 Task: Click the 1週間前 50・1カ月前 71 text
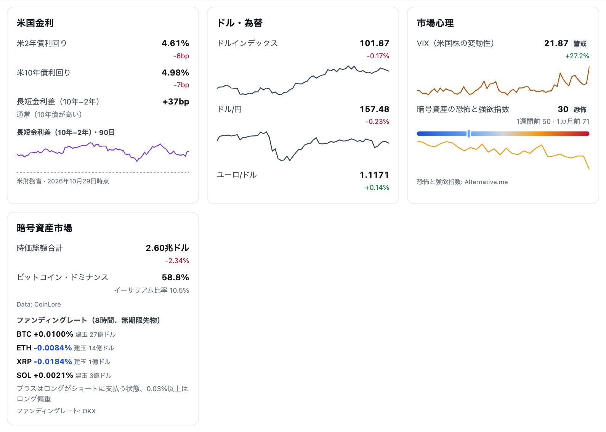pos(553,121)
